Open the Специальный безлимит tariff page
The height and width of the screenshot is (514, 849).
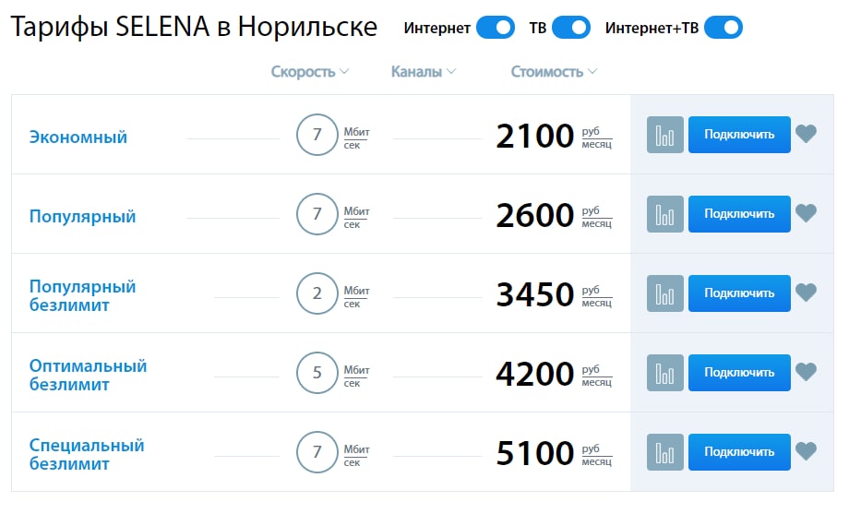[87, 454]
